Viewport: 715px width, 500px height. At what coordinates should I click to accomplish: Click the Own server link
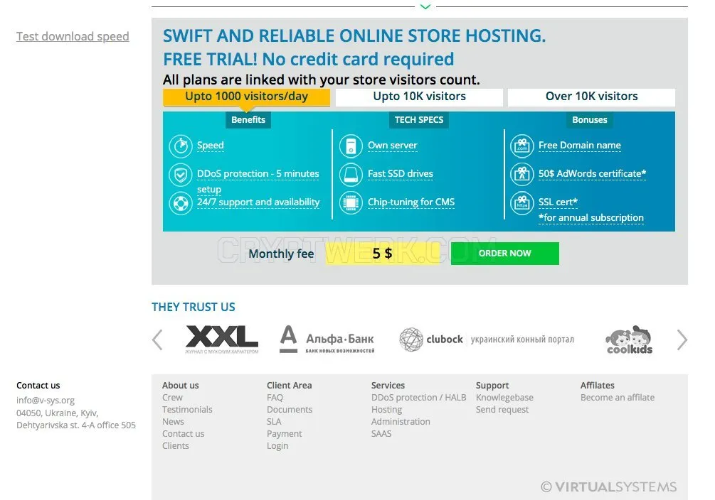[x=393, y=146]
